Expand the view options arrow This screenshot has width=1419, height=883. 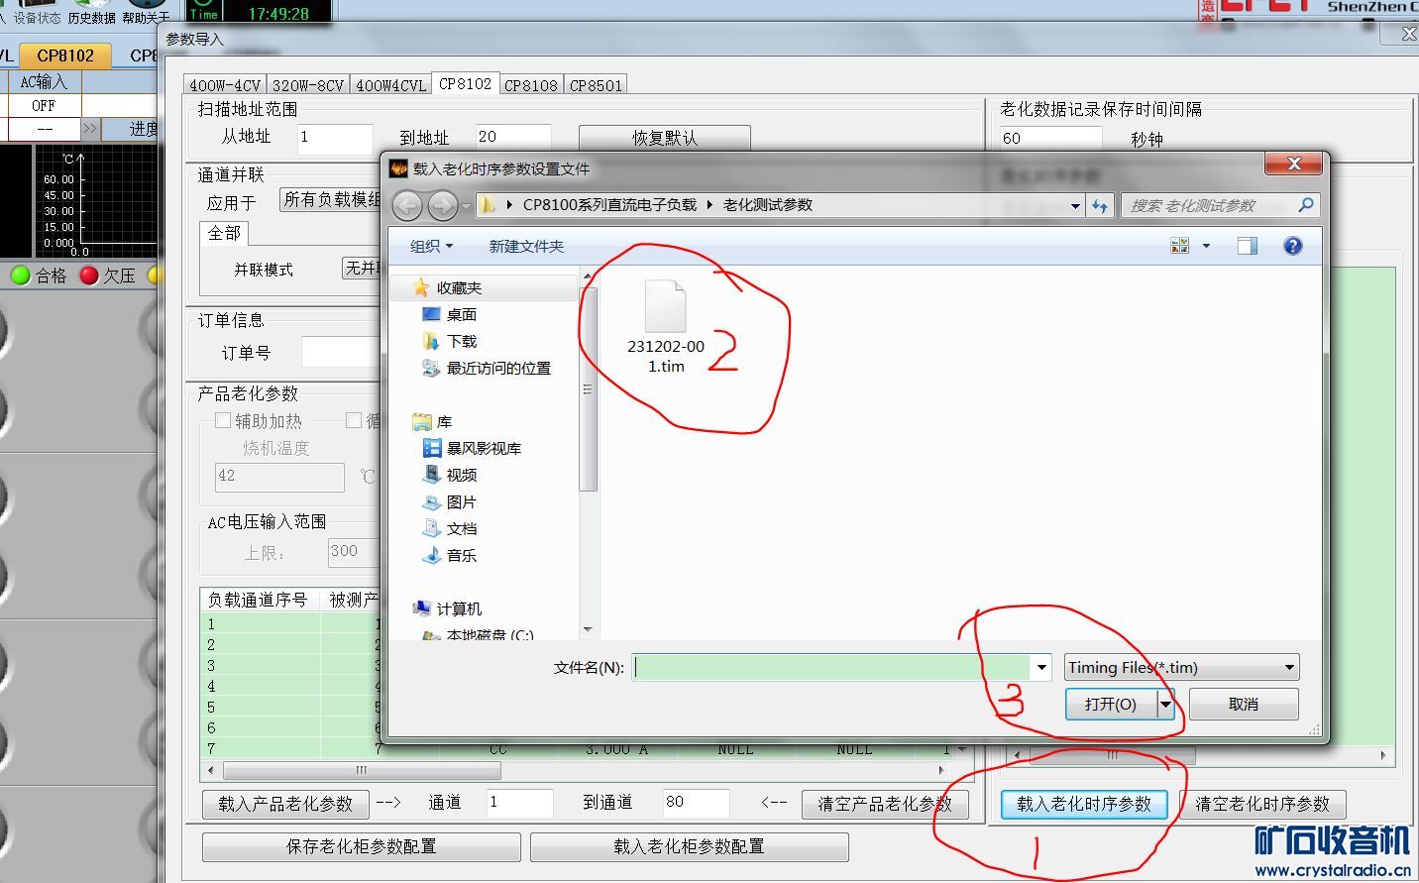point(1206,246)
